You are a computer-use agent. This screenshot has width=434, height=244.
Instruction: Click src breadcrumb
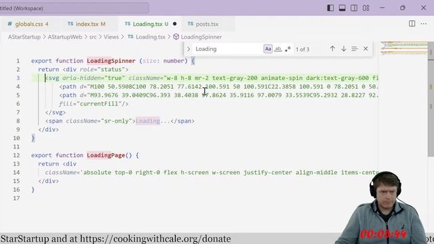point(93,37)
